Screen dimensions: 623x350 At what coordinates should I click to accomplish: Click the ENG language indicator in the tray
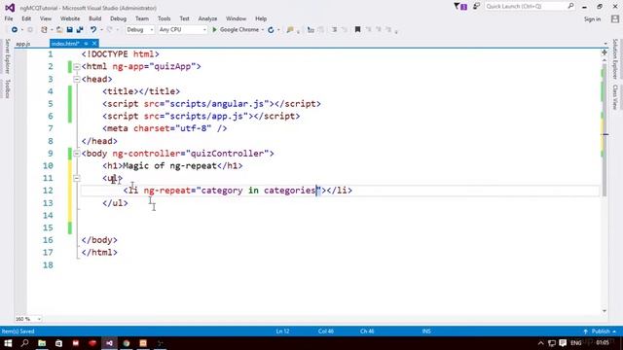pyautogui.click(x=575, y=343)
